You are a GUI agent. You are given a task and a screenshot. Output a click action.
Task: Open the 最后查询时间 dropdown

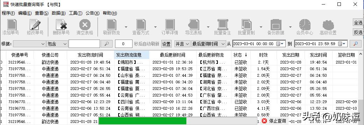[x=208, y=44]
